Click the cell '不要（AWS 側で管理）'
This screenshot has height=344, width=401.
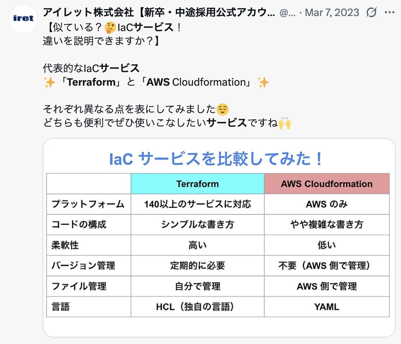(x=327, y=266)
